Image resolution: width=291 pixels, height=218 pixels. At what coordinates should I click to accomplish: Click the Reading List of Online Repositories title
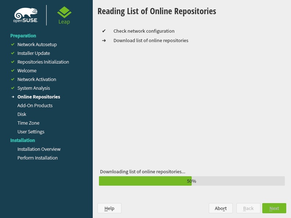coord(157,11)
